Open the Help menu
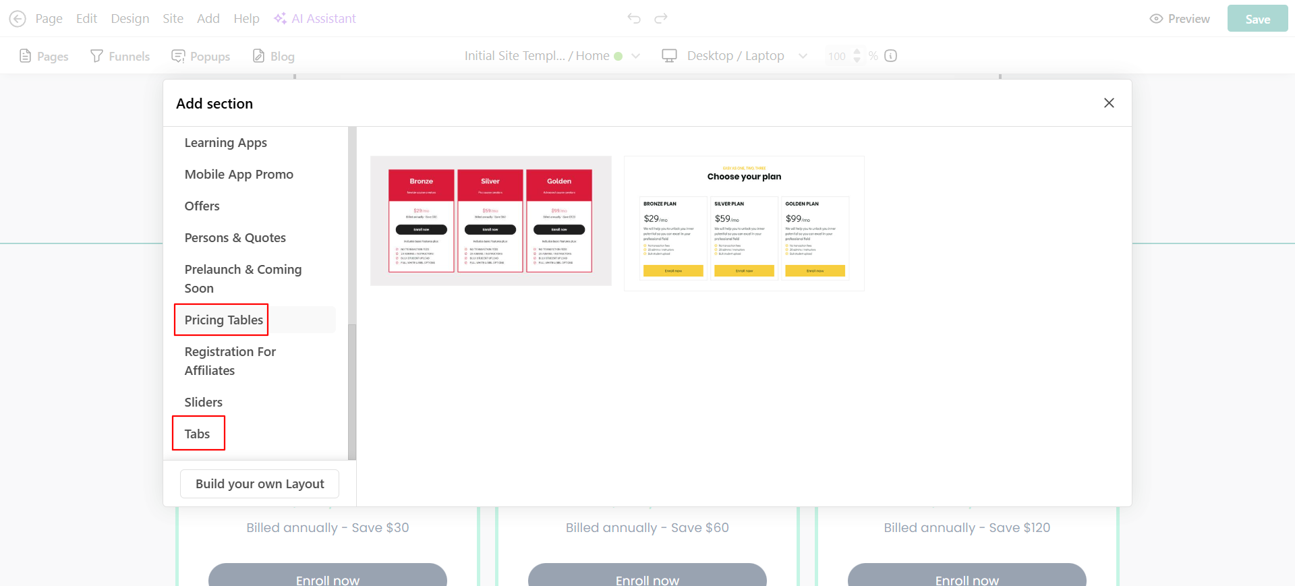 pyautogui.click(x=246, y=19)
